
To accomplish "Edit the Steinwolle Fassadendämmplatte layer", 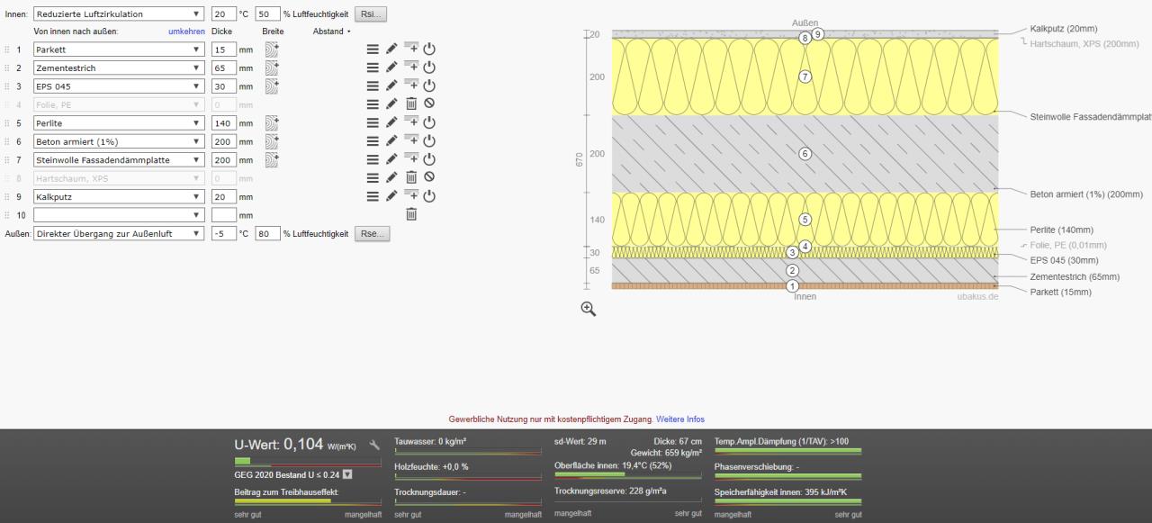I will coord(391,159).
